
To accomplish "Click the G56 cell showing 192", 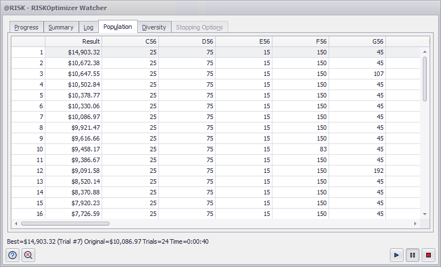I will 358,171.
